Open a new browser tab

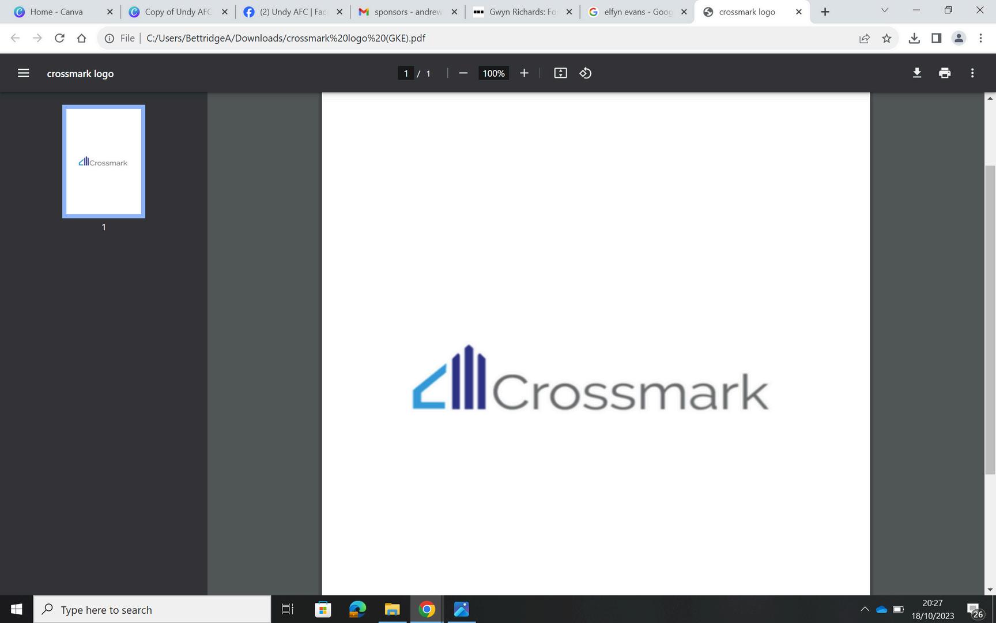[825, 12]
